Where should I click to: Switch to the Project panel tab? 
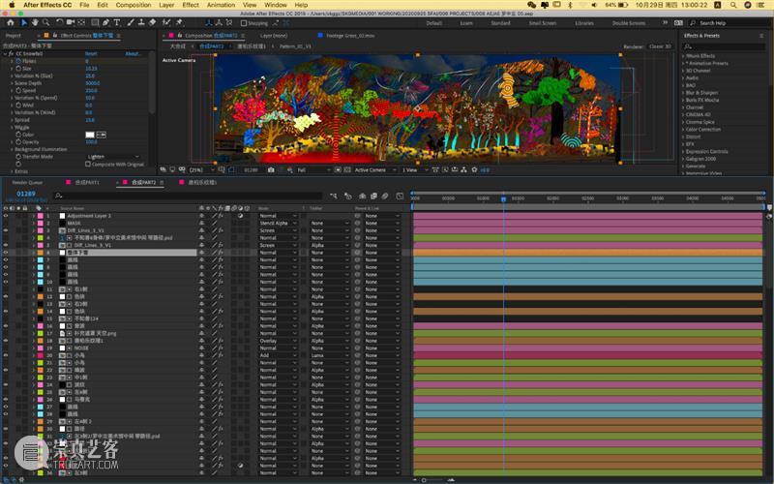(x=14, y=36)
